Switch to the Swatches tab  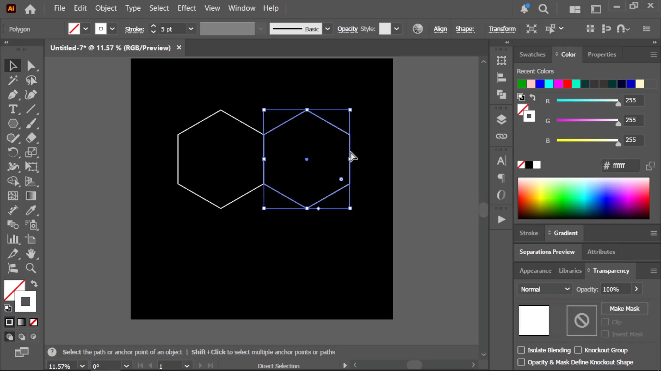(x=532, y=54)
